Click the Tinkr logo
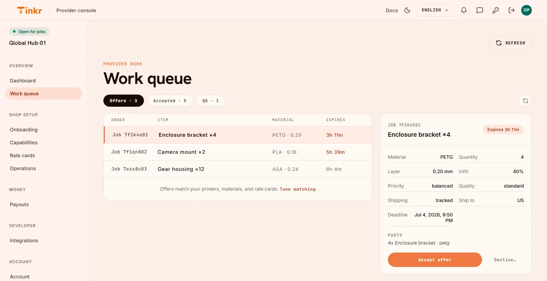 click(30, 10)
